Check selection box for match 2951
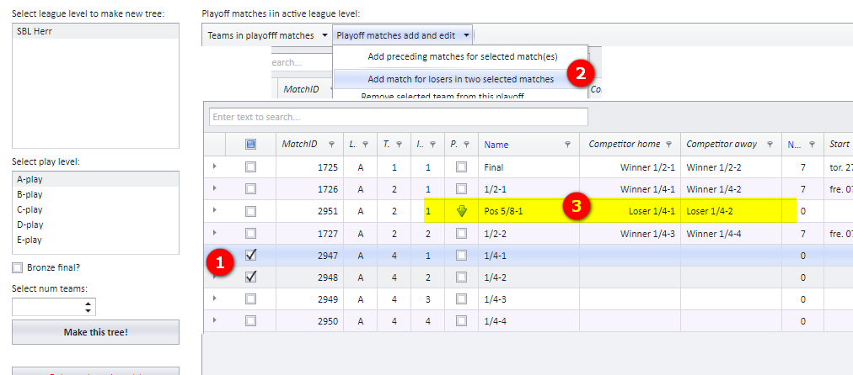This screenshot has height=375, width=853. [x=251, y=211]
